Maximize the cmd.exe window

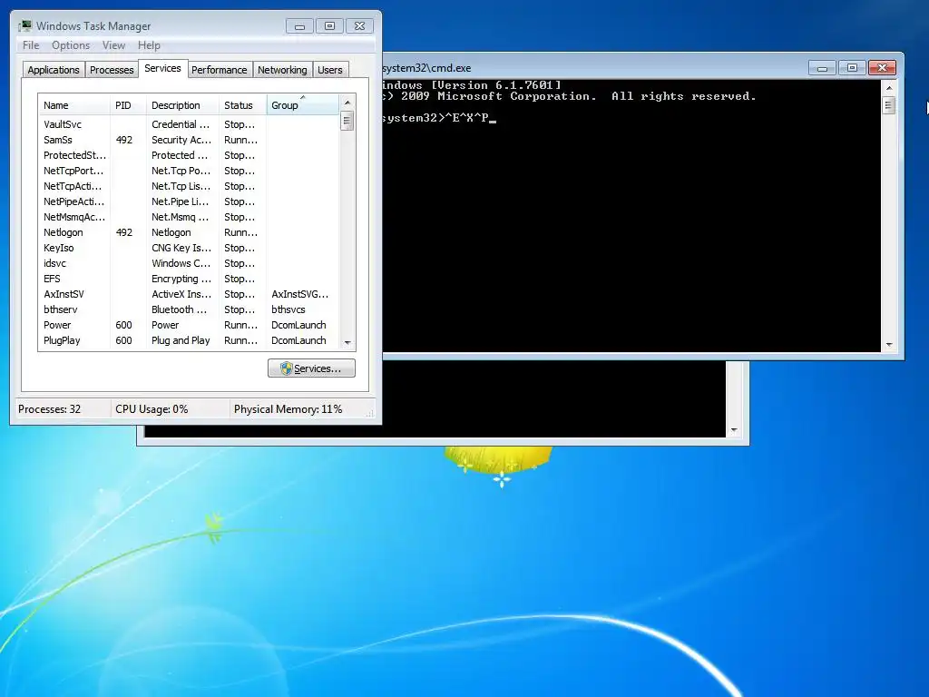click(852, 67)
